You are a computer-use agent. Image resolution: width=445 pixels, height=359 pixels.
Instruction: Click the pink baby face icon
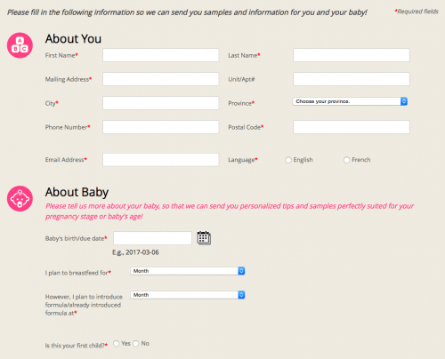point(20,198)
